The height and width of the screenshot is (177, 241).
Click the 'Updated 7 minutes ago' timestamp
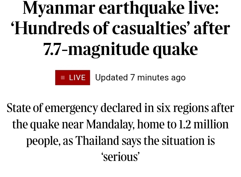pos(140,77)
